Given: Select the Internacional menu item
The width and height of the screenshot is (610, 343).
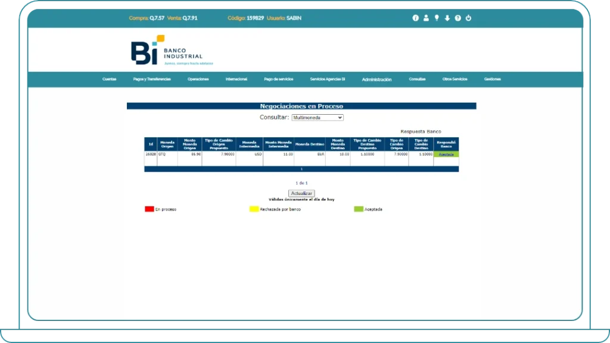Looking at the screenshot, I should 236,79.
